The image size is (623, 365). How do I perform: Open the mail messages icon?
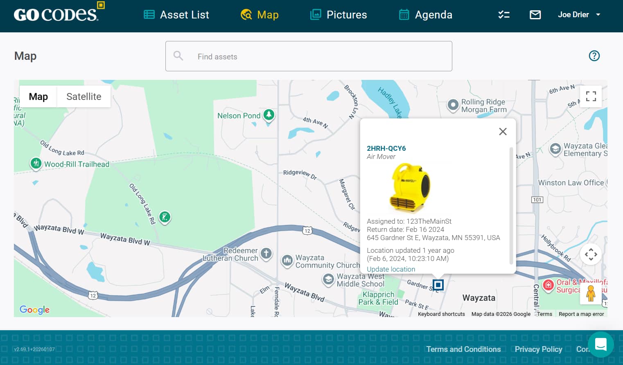pos(535,15)
